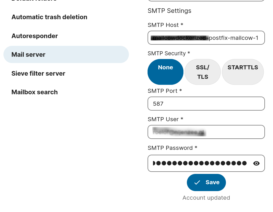
Task: Click the 'SMTP Port *' label
Action: pyautogui.click(x=165, y=91)
